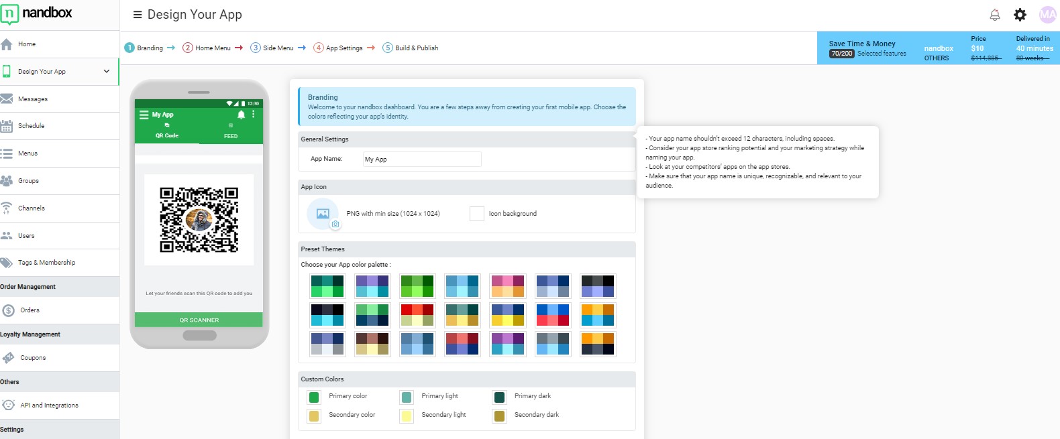
Task: Click the Secondary color swatch
Action: [314, 416]
